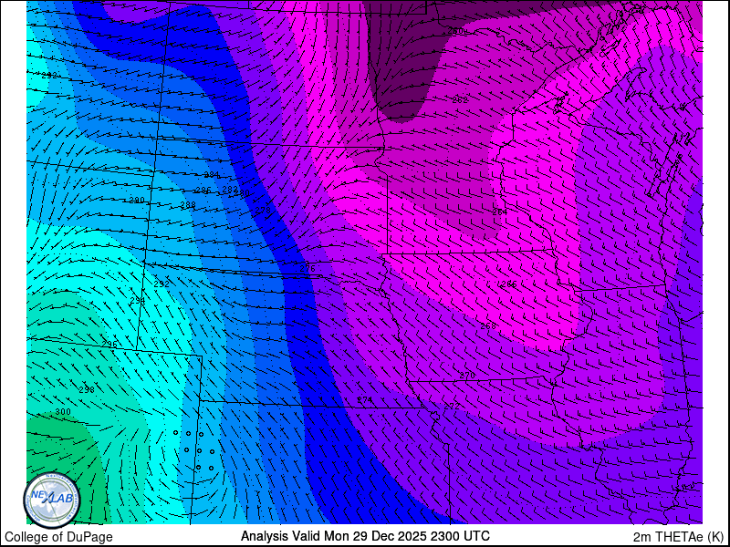Image resolution: width=730 pixels, height=547 pixels.
Task: Click the 260 contour label
Action: [455, 31]
